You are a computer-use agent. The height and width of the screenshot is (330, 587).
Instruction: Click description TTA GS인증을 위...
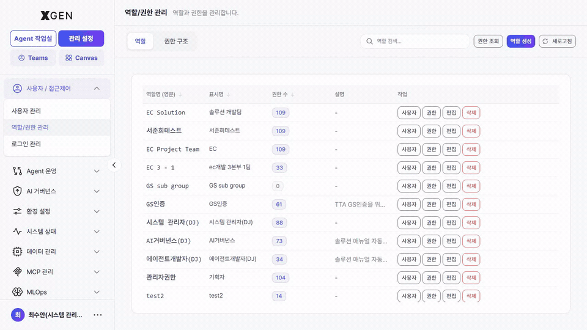pyautogui.click(x=360, y=204)
